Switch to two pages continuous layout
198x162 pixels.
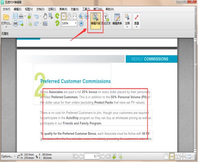point(183,156)
